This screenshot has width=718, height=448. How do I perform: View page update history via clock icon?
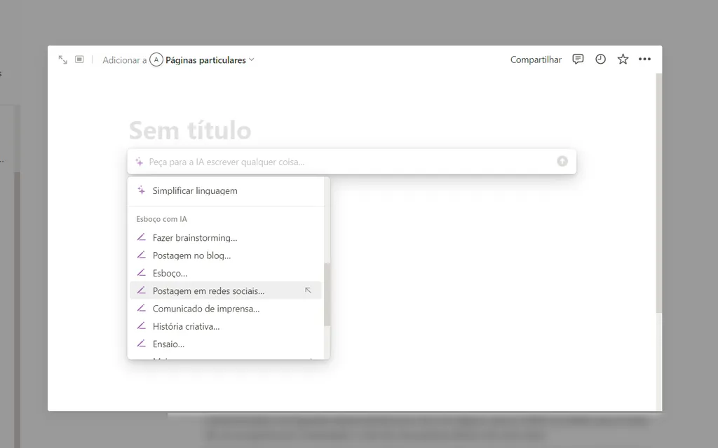tap(600, 59)
